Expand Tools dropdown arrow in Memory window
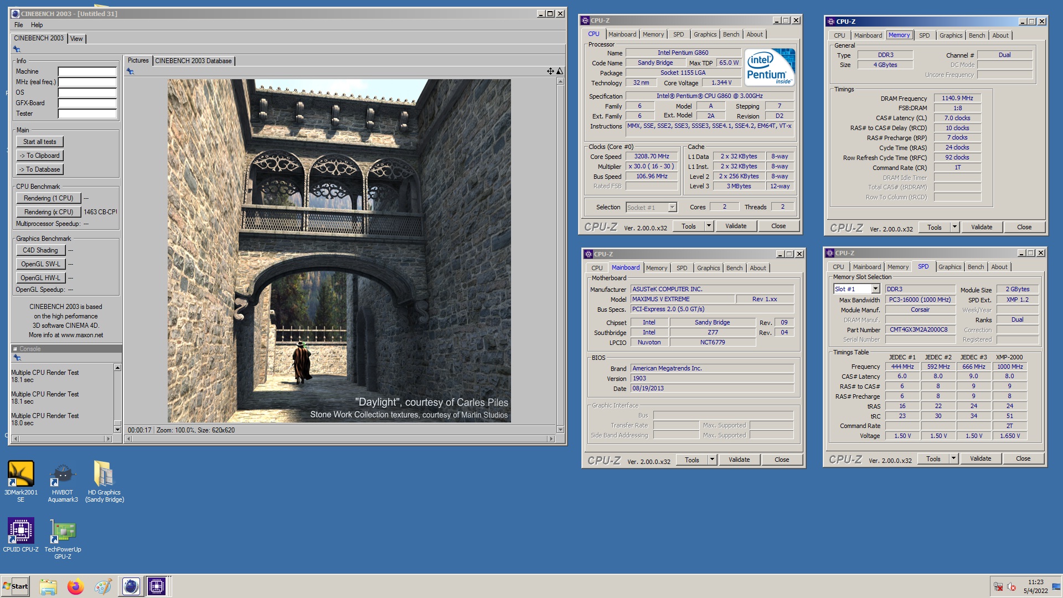The width and height of the screenshot is (1063, 598). pyautogui.click(x=954, y=227)
